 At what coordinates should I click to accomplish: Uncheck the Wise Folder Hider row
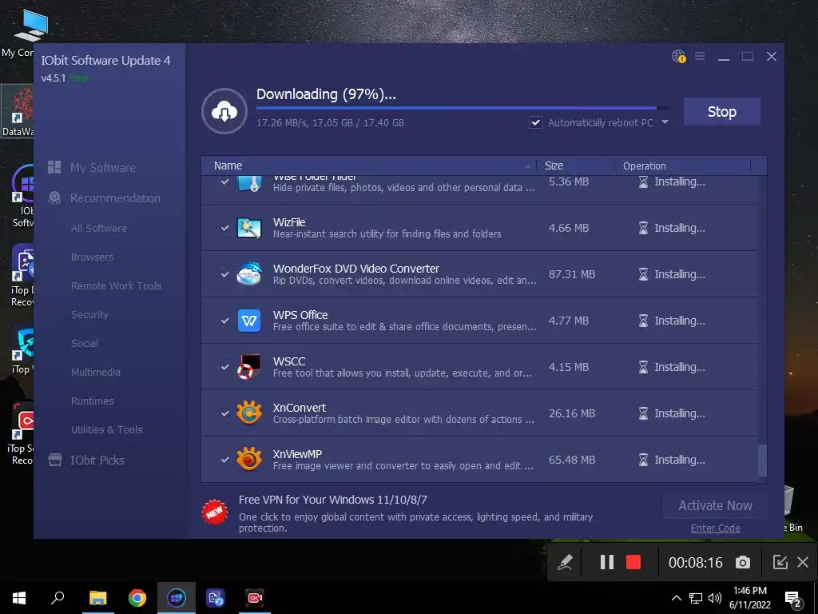[x=224, y=181]
